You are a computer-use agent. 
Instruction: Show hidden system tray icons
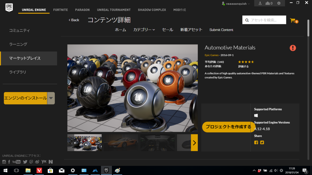254,170
